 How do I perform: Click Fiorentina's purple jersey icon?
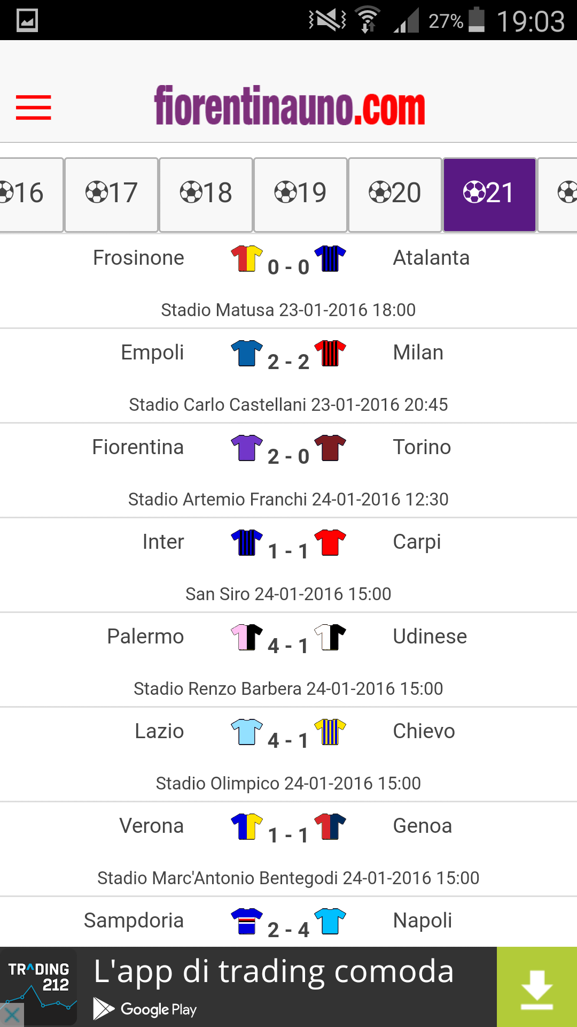tap(247, 448)
